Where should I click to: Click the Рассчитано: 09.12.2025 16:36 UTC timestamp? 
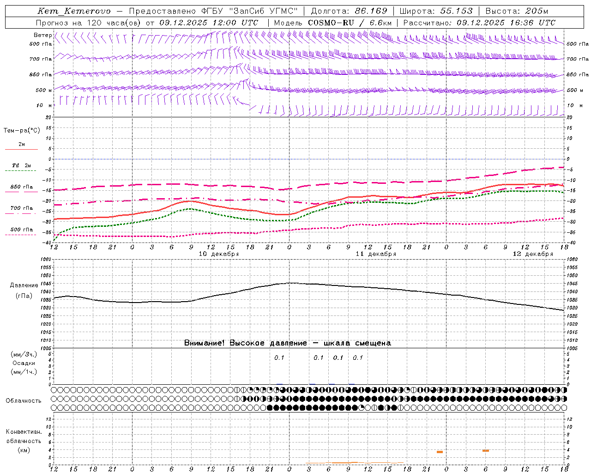tap(479, 23)
